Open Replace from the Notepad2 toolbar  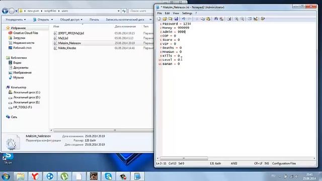click(x=221, y=19)
